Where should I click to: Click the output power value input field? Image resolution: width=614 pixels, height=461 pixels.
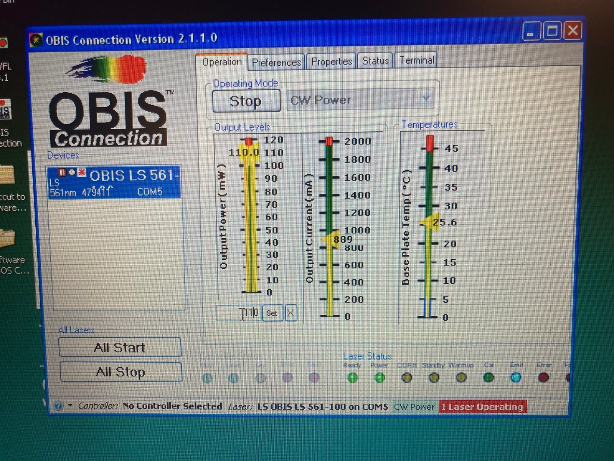pos(239,313)
